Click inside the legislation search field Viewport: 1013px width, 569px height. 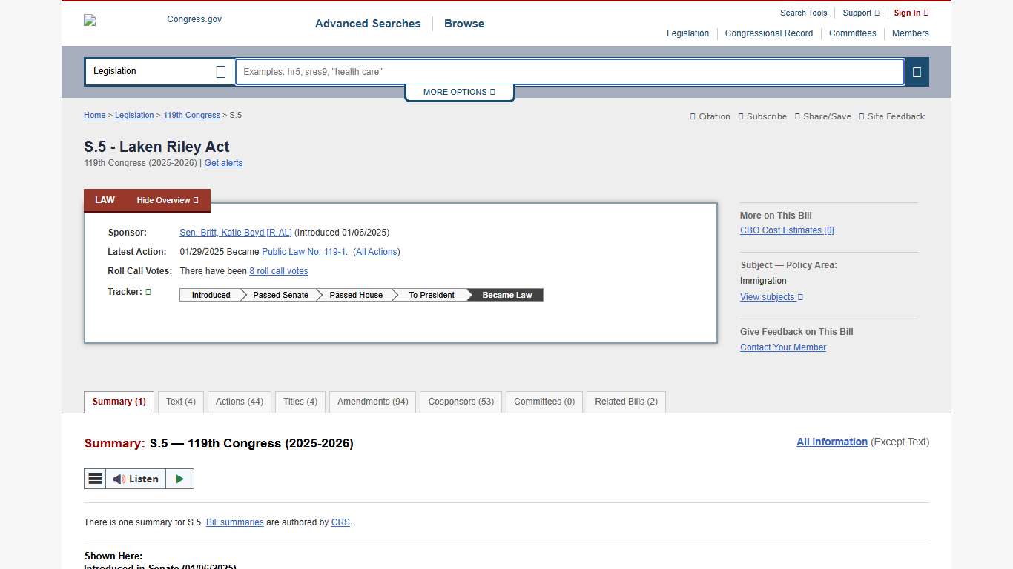tap(570, 72)
